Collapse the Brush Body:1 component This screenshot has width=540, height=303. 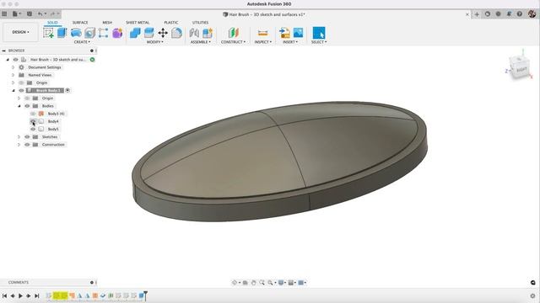point(13,90)
